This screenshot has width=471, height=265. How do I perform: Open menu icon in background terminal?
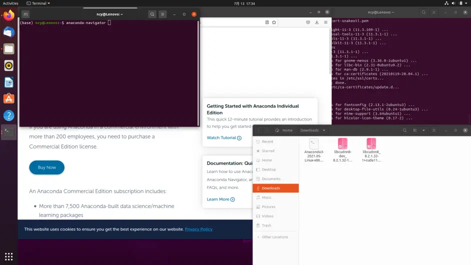[434, 12]
